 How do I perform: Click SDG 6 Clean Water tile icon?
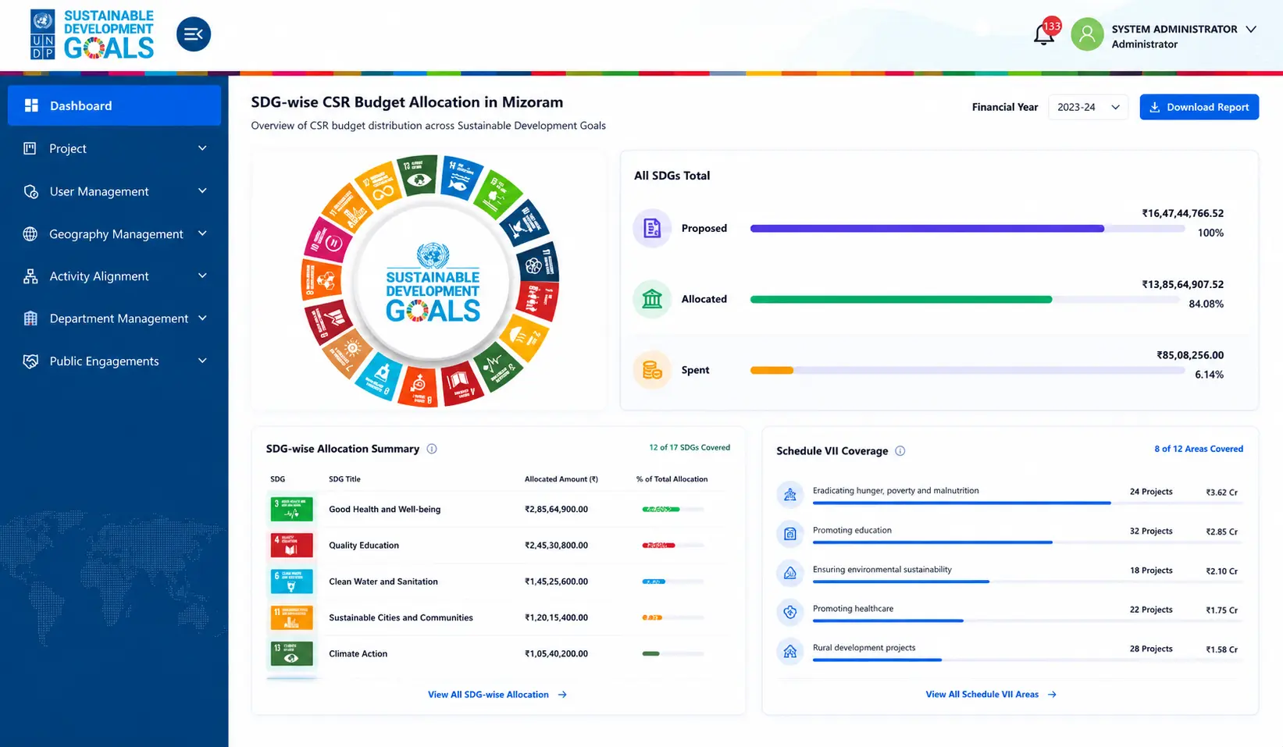click(x=292, y=582)
